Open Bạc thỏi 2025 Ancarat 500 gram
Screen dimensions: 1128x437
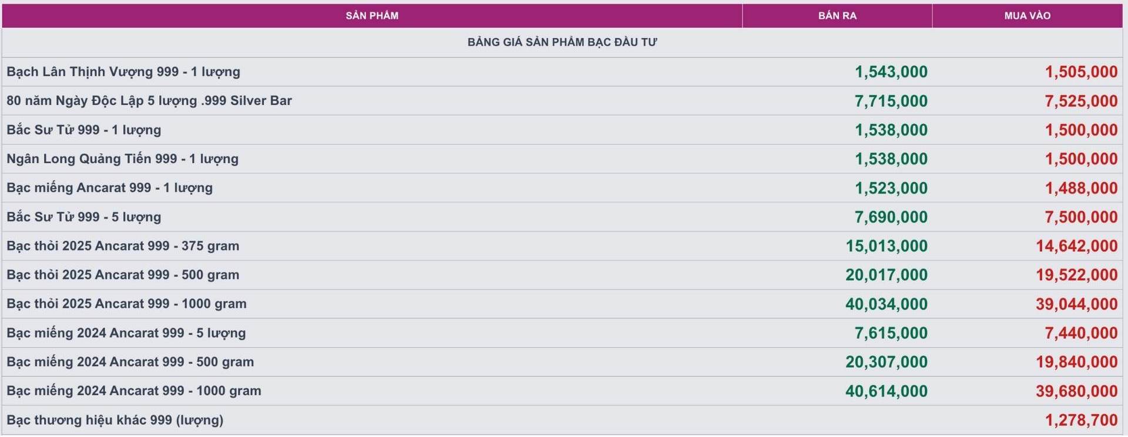pyautogui.click(x=123, y=275)
